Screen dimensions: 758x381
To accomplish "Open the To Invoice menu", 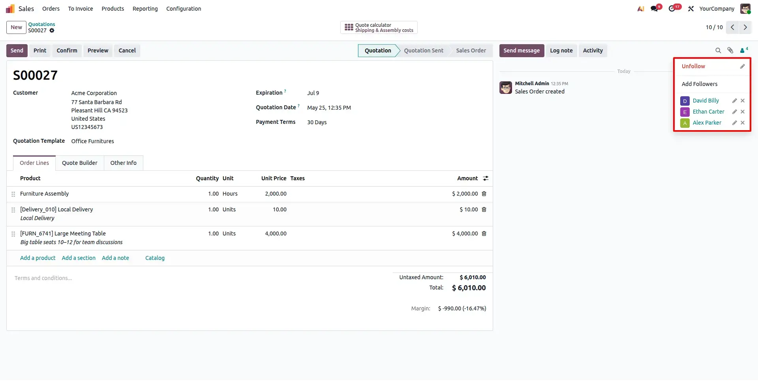I will (x=81, y=9).
